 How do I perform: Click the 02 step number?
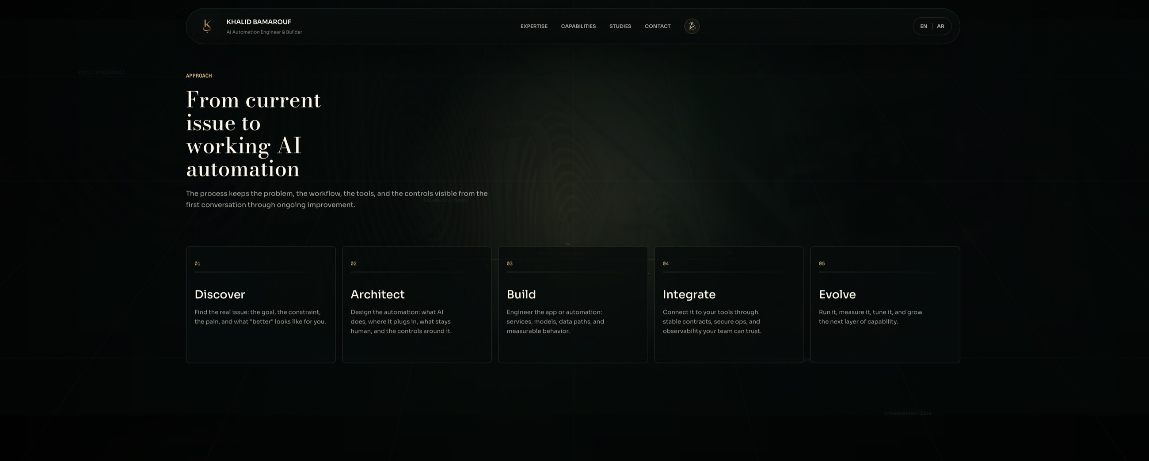(353, 264)
